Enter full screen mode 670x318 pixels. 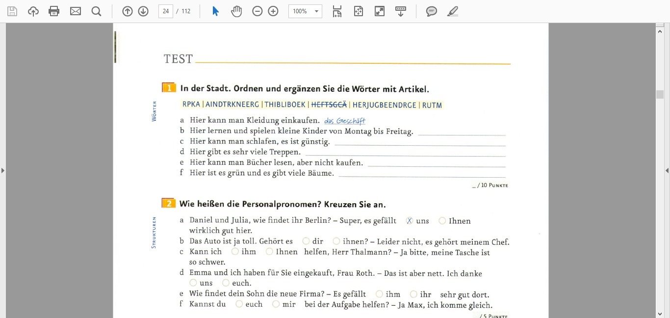click(x=380, y=11)
